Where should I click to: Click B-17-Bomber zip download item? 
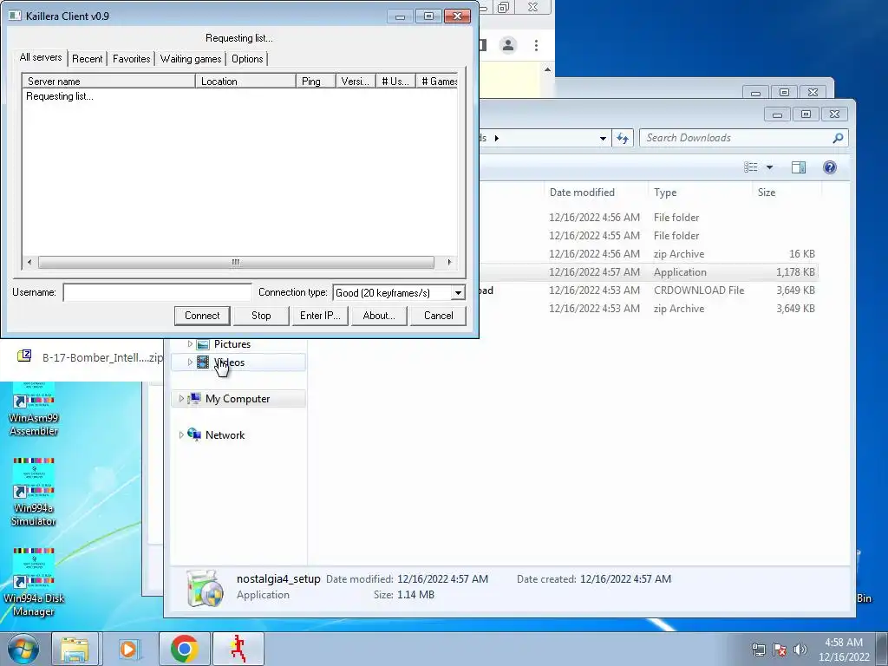tap(90, 357)
